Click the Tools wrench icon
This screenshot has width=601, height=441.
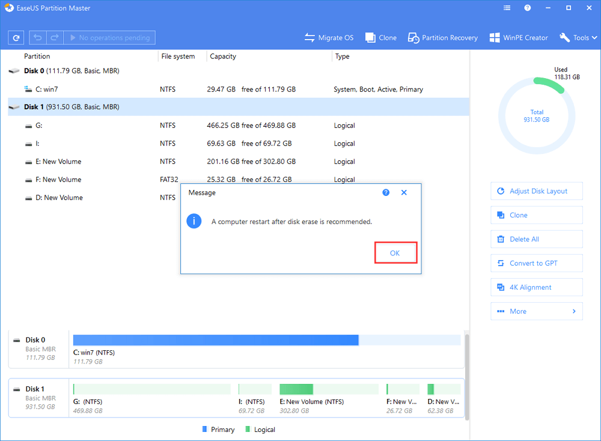(x=564, y=37)
